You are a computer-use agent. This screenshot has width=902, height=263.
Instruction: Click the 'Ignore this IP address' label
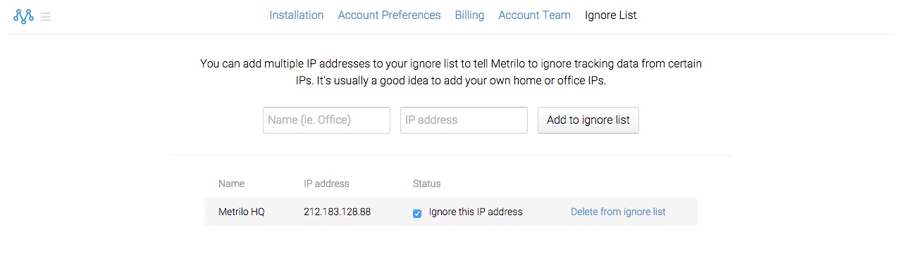tap(476, 212)
